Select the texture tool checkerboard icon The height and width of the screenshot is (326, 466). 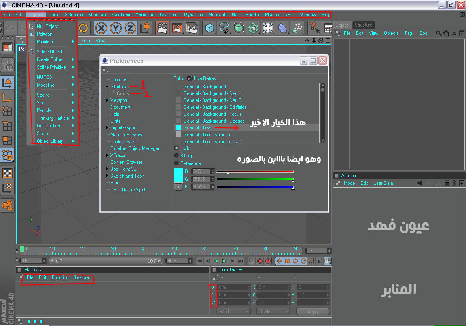7,173
